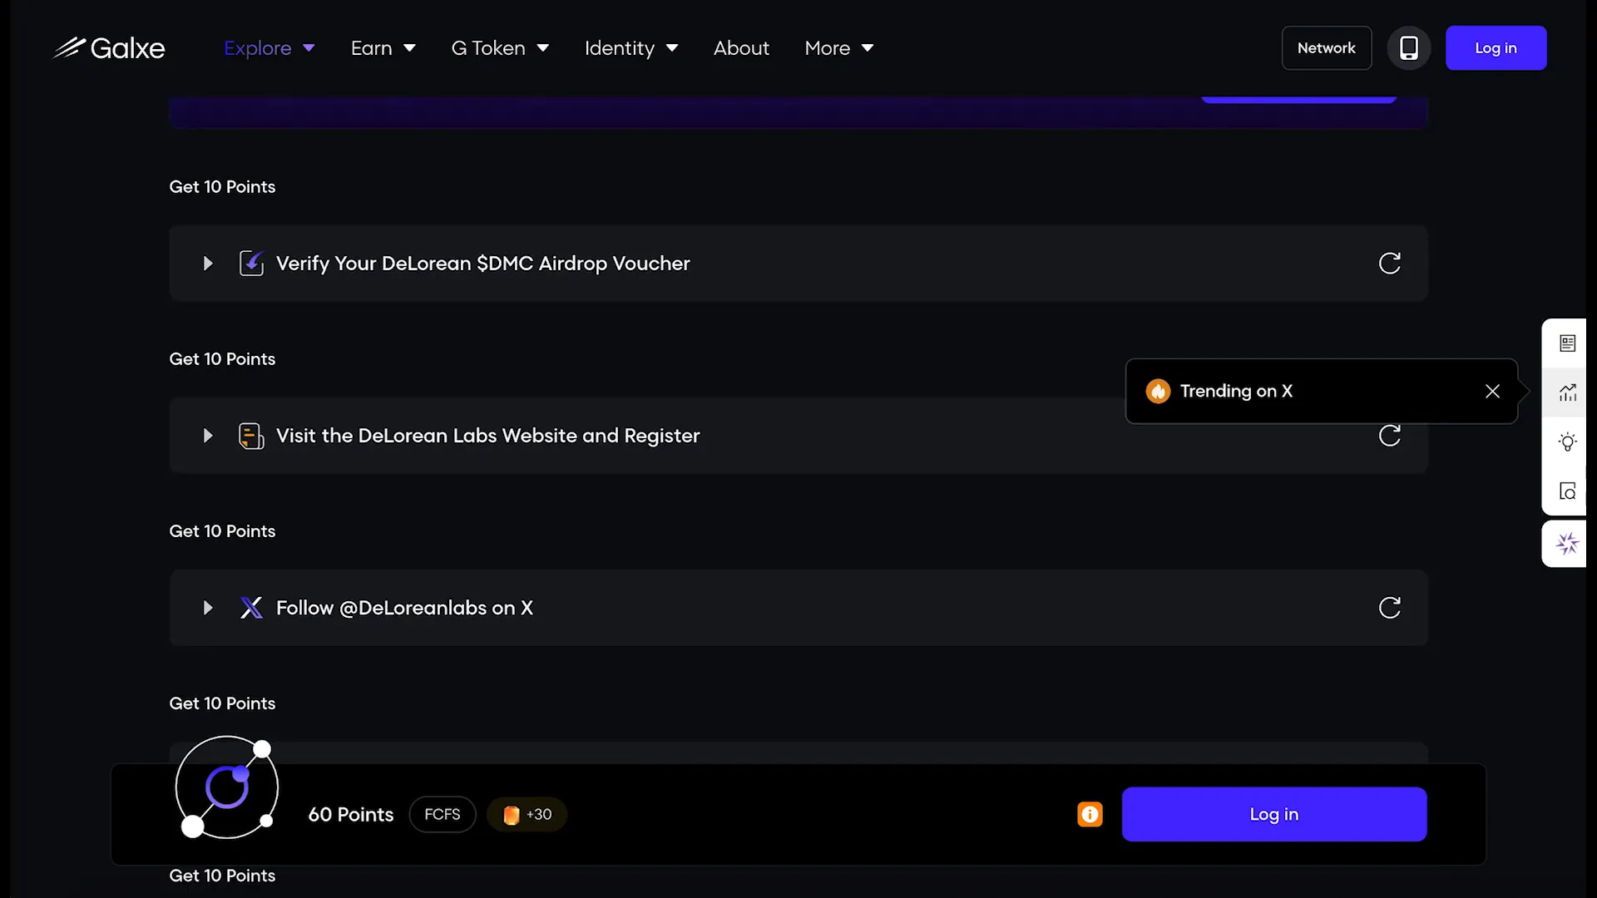
Task: Refresh the Visit DeLorean Labs Website task
Action: pyautogui.click(x=1390, y=436)
